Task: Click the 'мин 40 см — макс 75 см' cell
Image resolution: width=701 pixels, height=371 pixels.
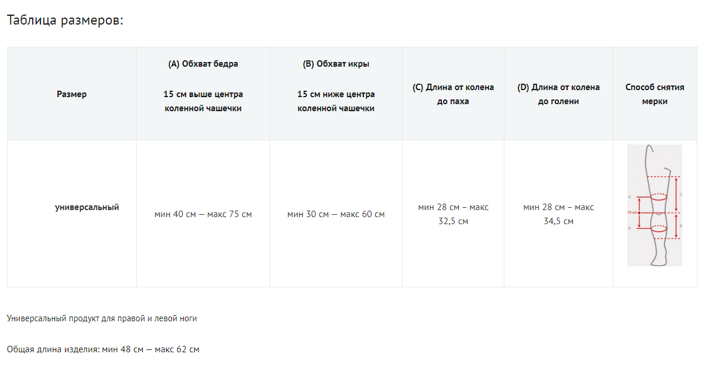Action: point(203,214)
